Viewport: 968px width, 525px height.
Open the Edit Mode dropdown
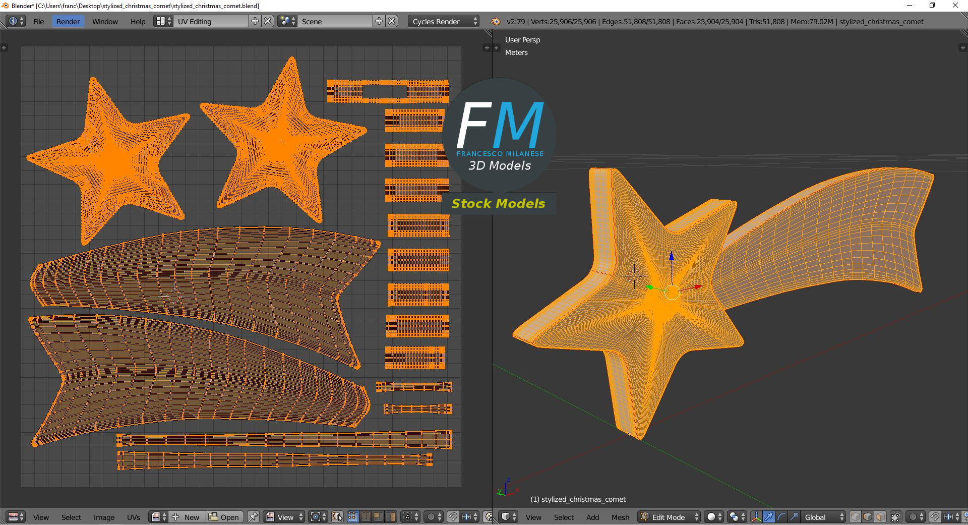[x=669, y=517]
